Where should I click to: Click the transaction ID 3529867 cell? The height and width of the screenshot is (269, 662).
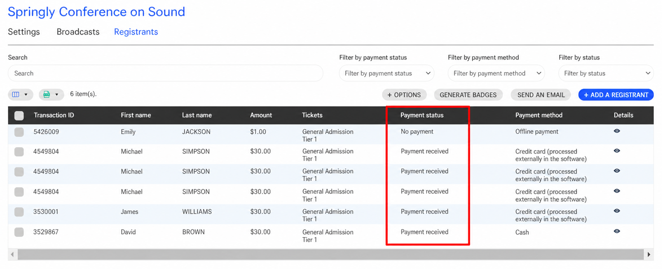[x=46, y=232]
